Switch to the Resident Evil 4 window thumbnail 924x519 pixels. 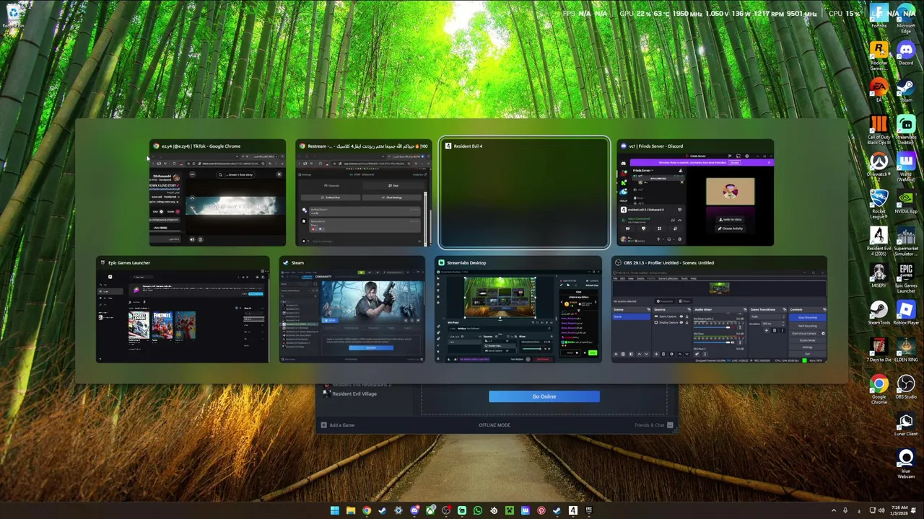[524, 193]
